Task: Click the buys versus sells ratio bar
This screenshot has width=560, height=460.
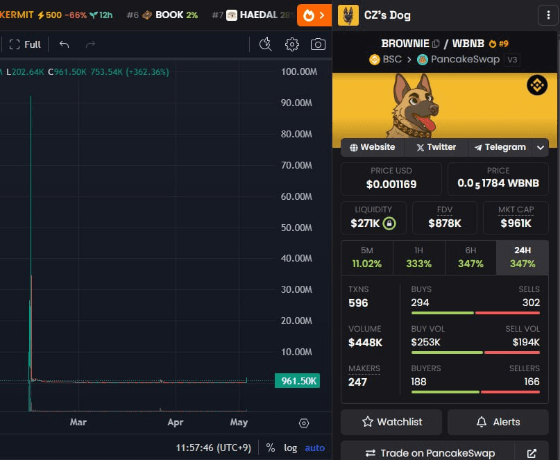Action: [x=475, y=313]
